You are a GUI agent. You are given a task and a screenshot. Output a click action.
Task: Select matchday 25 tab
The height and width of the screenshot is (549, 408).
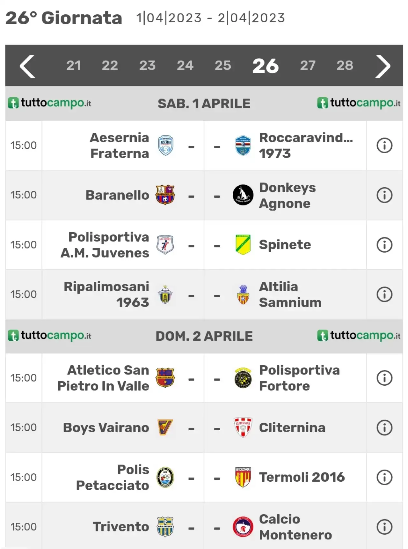(x=223, y=65)
